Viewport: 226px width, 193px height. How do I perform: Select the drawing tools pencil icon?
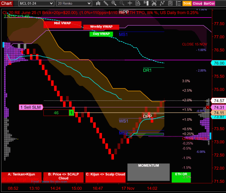click(x=106, y=3)
